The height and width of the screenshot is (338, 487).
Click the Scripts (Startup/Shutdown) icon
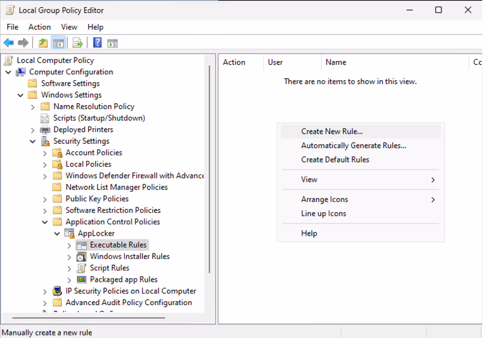45,118
